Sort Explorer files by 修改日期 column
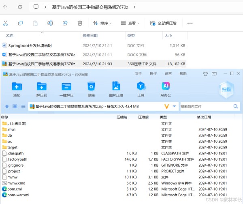243x204 pixels. [x=90, y=36]
